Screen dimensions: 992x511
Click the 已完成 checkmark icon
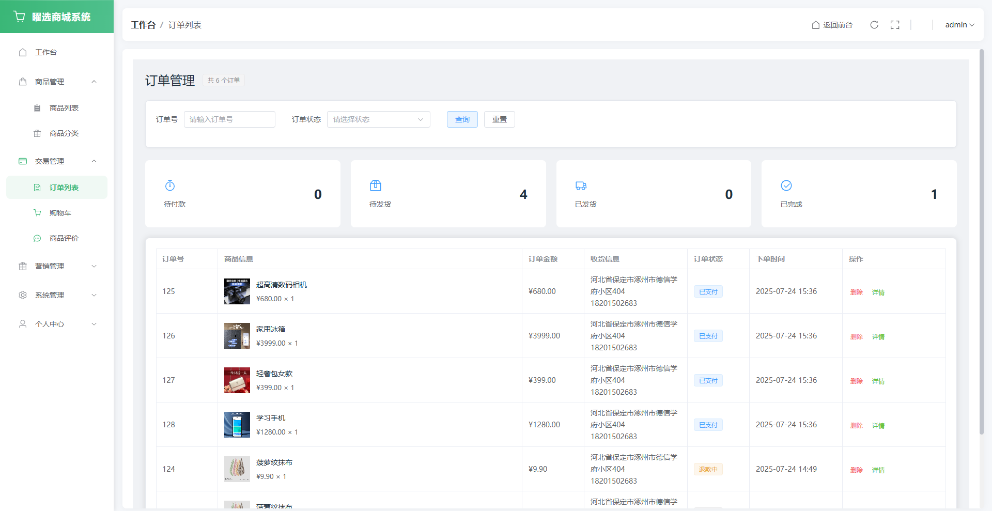tap(786, 185)
